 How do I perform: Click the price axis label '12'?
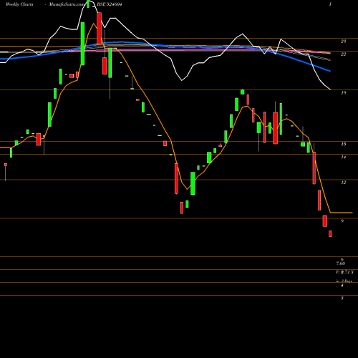pyautogui.click(x=343, y=183)
